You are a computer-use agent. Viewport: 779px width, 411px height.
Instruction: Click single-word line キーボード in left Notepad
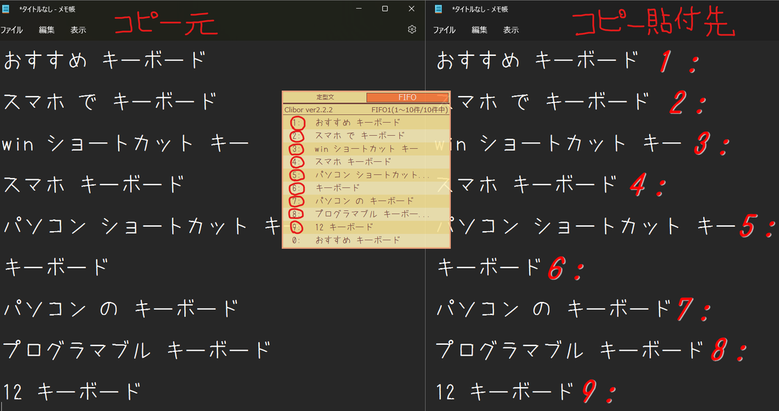click(56, 267)
